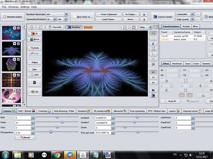Click the Cancel render button
Viewport: 213px width, 159px height.
pos(163,17)
